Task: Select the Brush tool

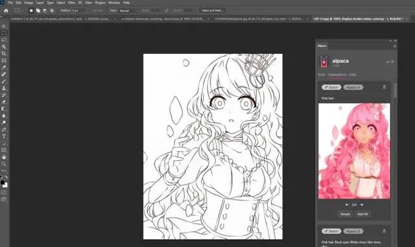Action: pyautogui.click(x=4, y=81)
